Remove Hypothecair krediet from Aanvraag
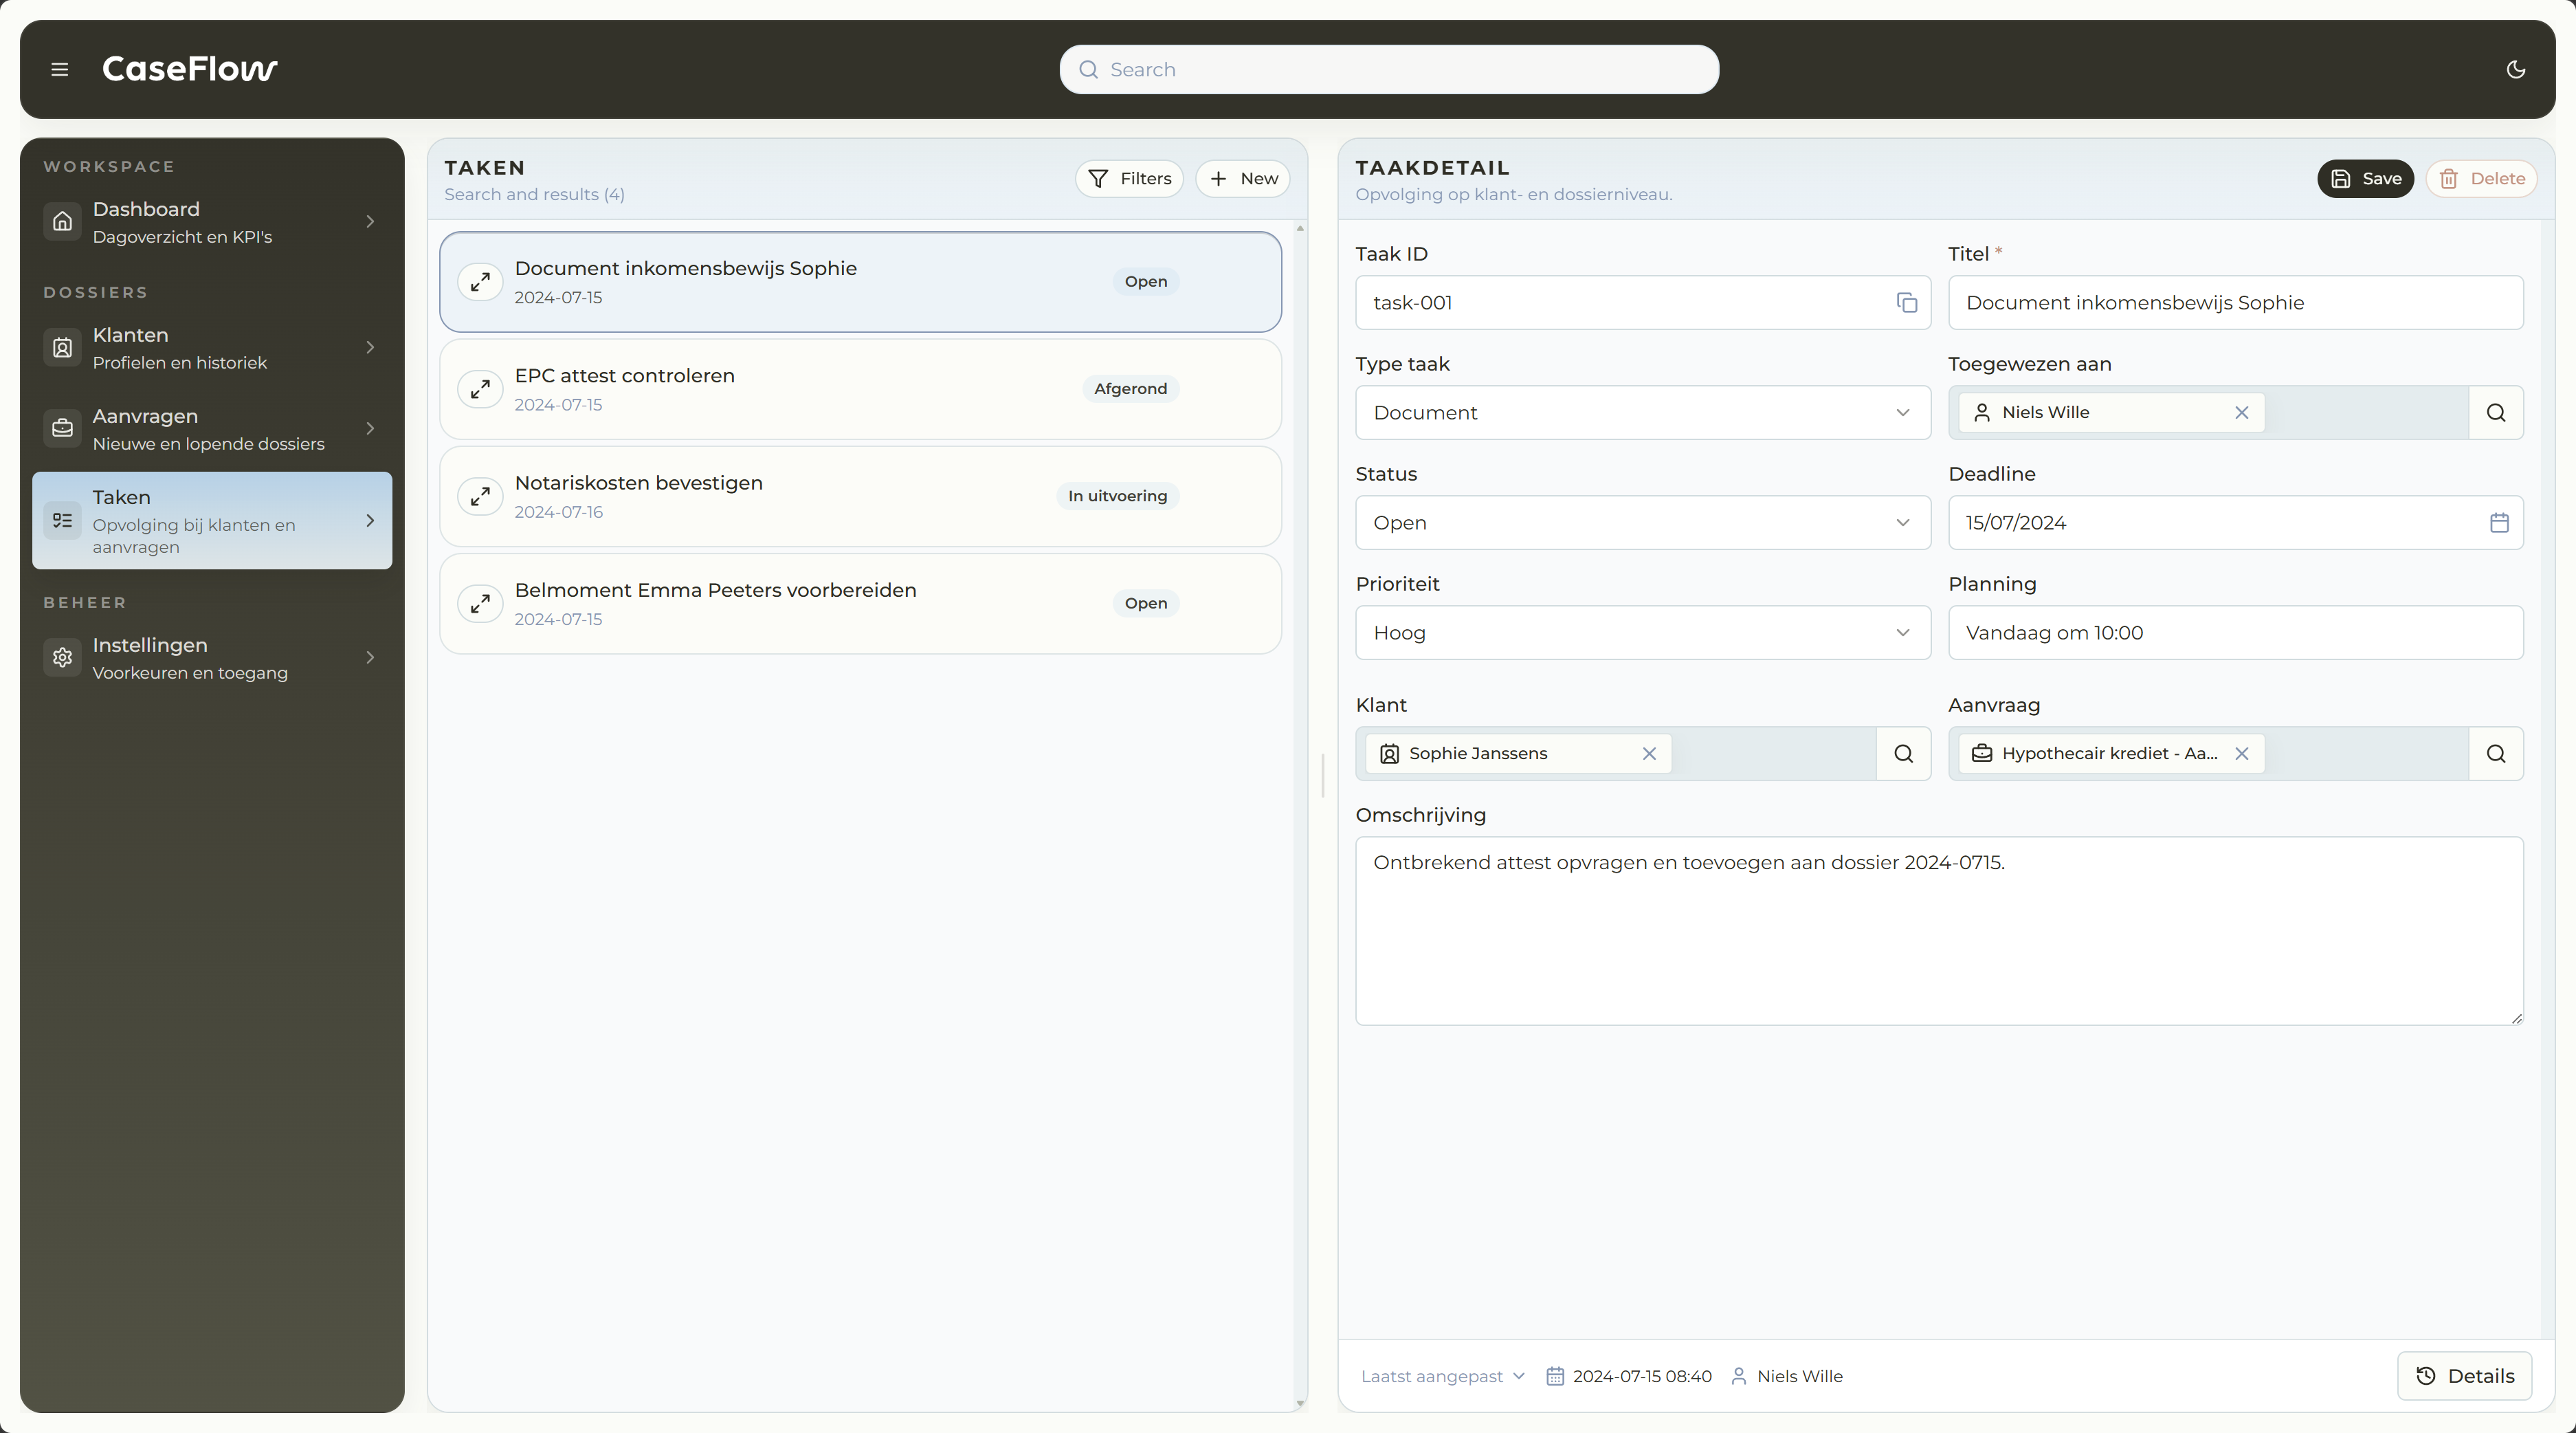Viewport: 2576px width, 1433px height. click(x=2241, y=754)
